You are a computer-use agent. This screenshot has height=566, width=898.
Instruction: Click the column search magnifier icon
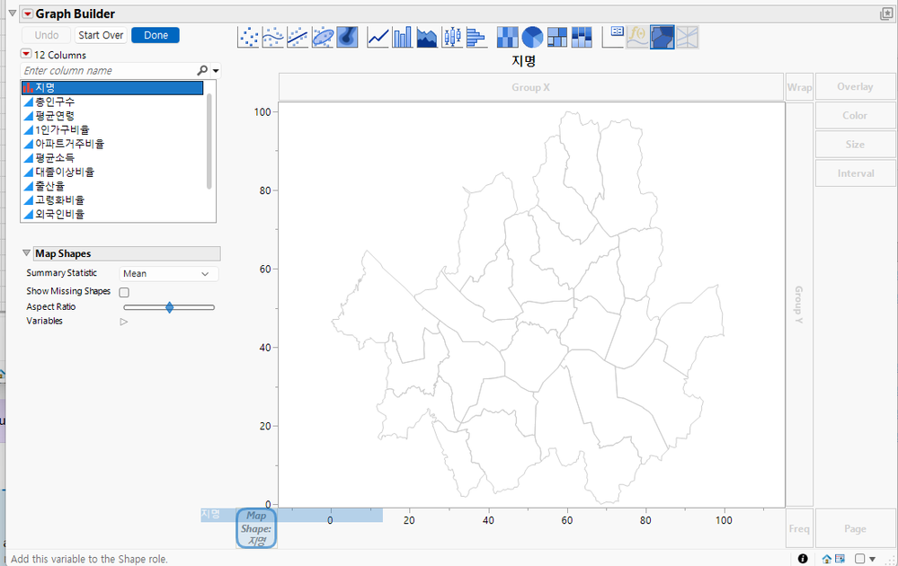(x=202, y=70)
